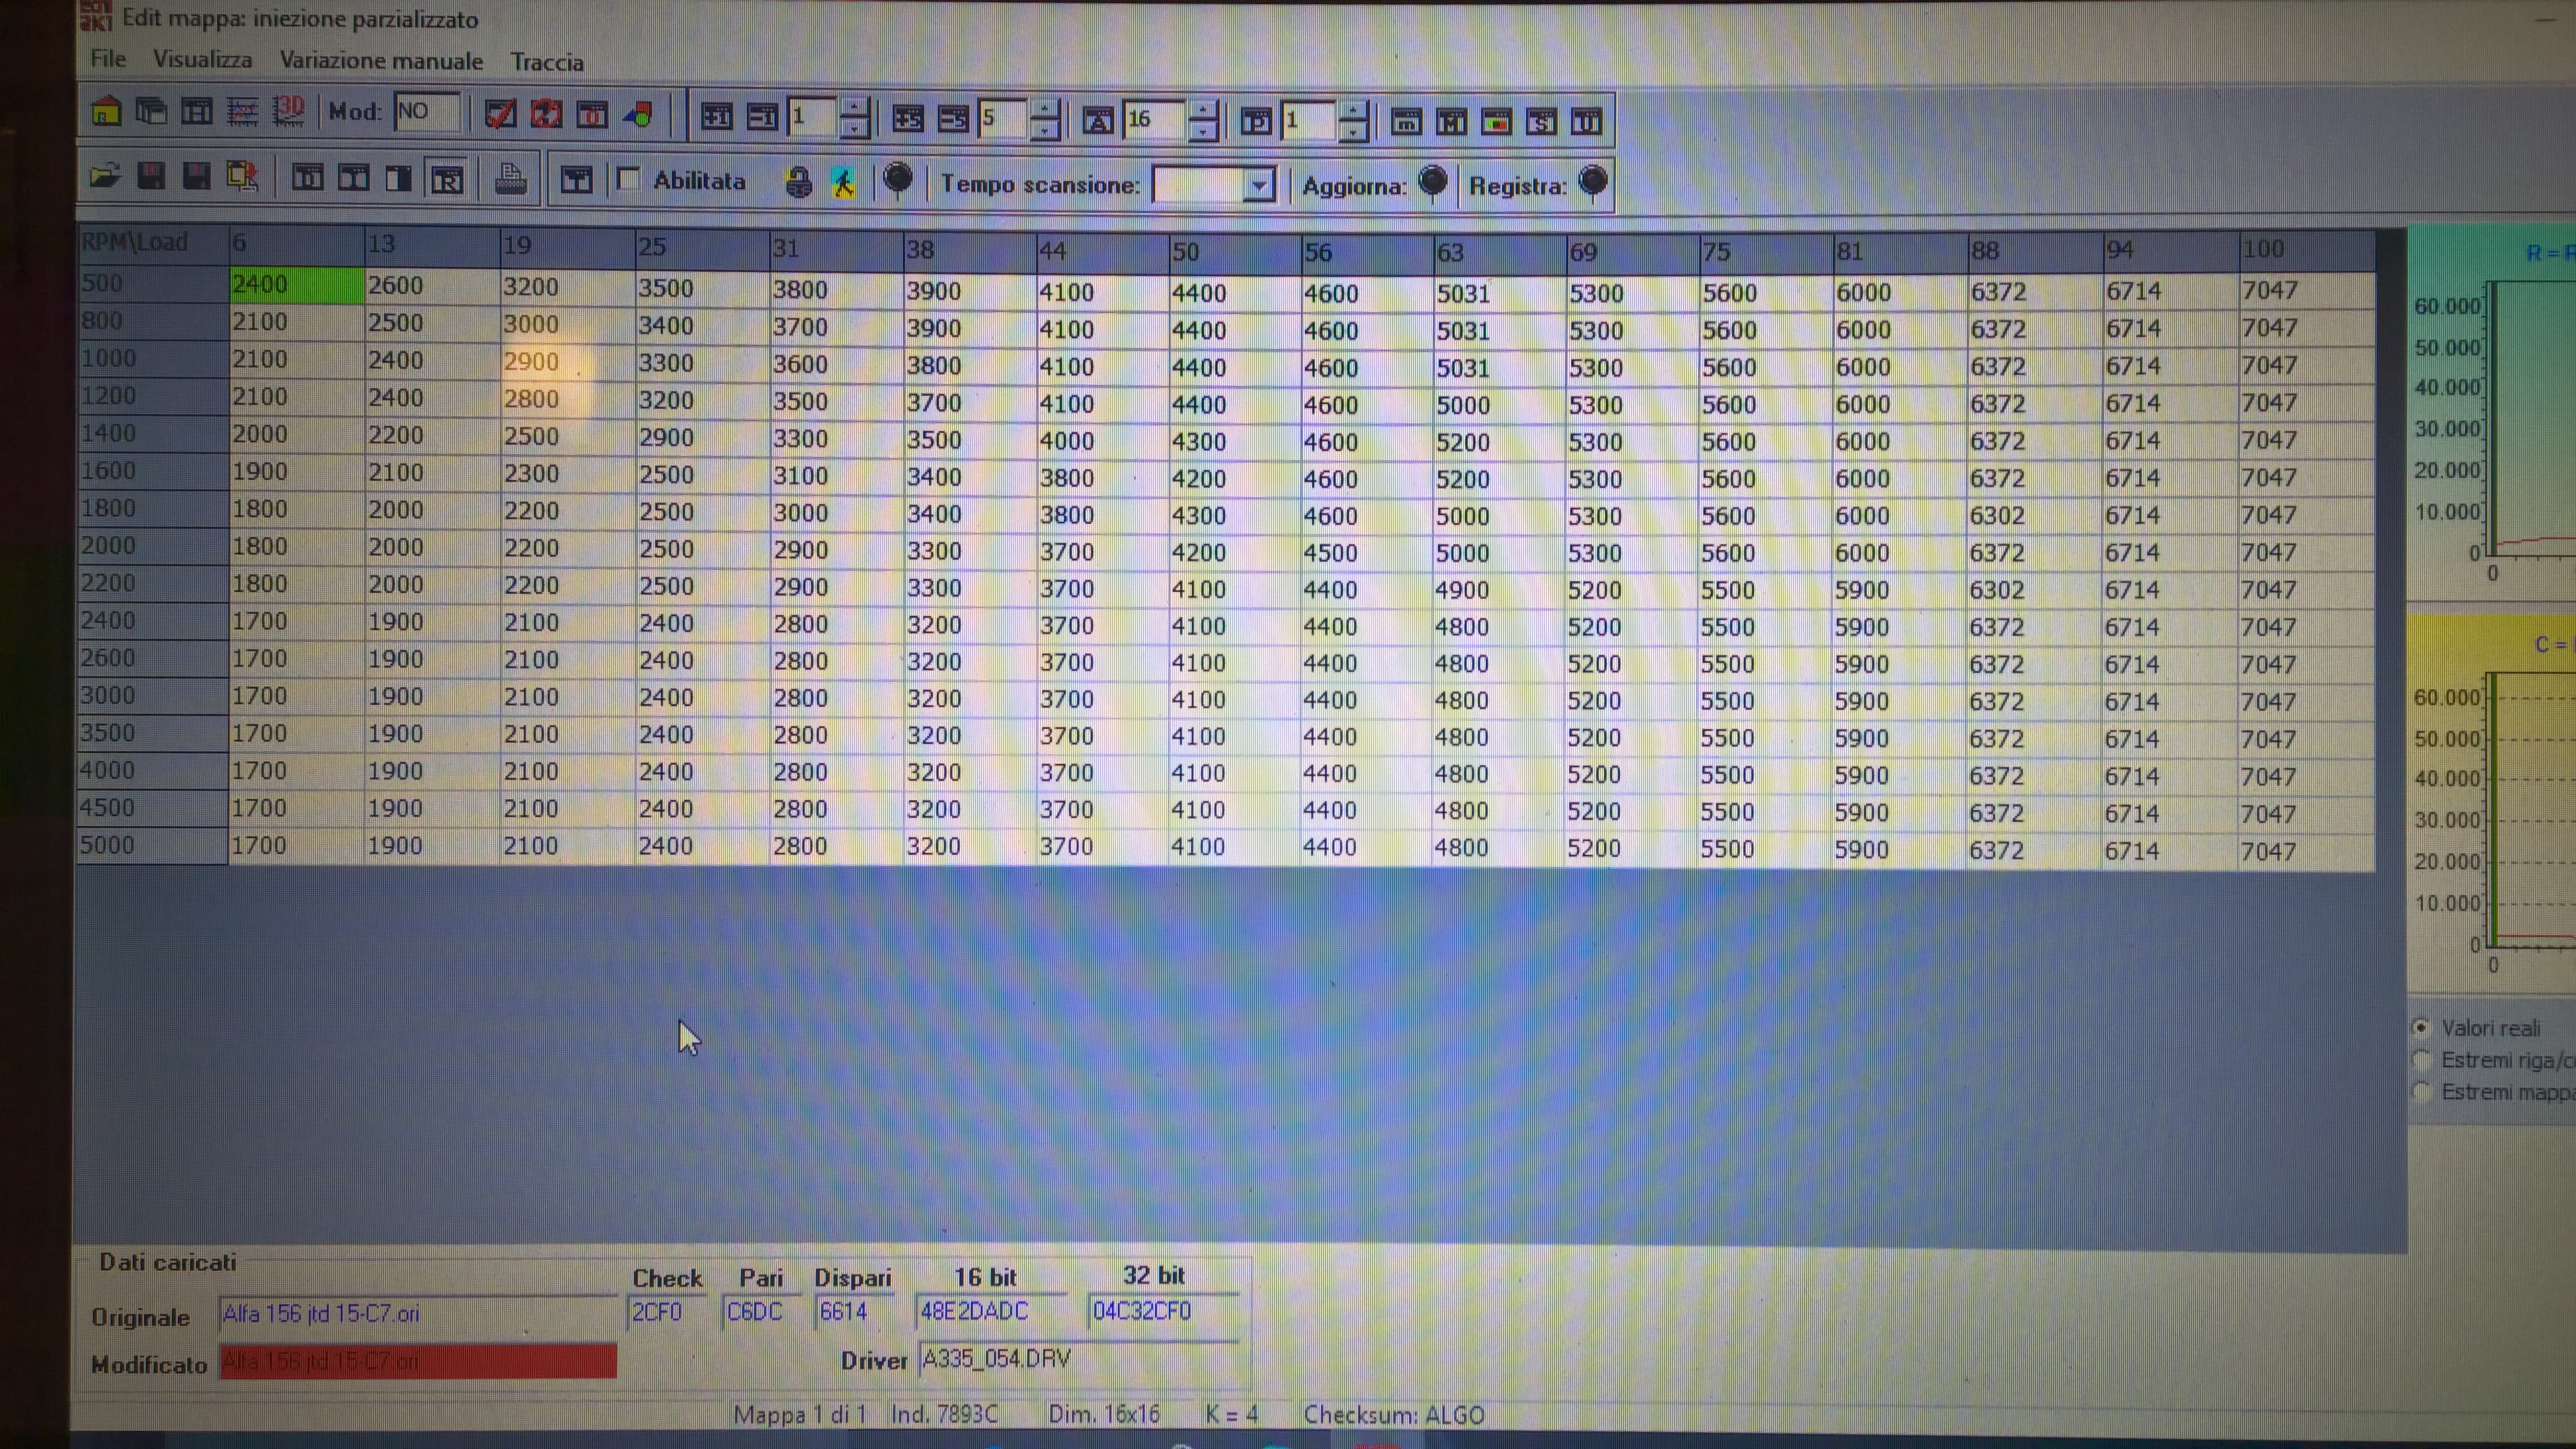This screenshot has height=1449, width=2576.
Task: Click the Check value field 2CF0
Action: pos(666,1312)
